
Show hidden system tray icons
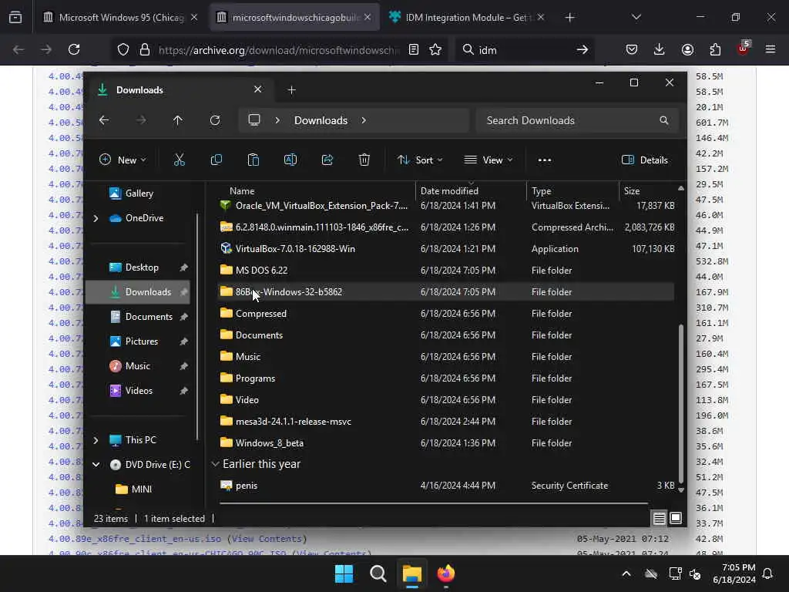pyautogui.click(x=626, y=573)
